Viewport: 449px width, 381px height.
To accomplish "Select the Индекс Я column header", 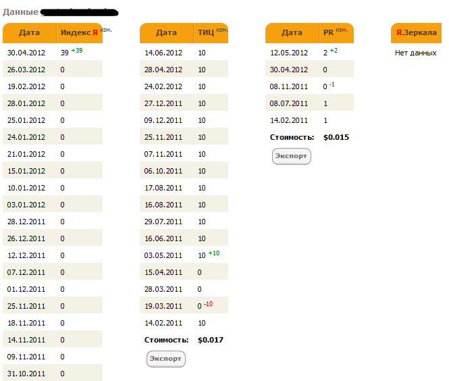I will pyautogui.click(x=80, y=32).
